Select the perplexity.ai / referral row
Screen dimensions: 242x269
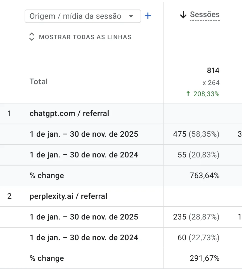(68, 196)
